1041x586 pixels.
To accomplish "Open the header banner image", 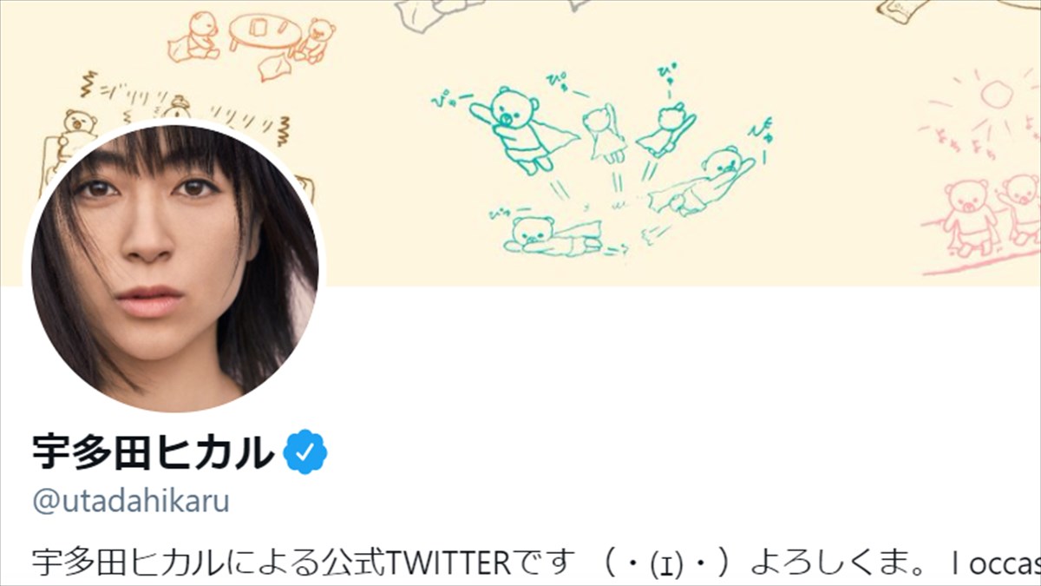I will coord(520,143).
